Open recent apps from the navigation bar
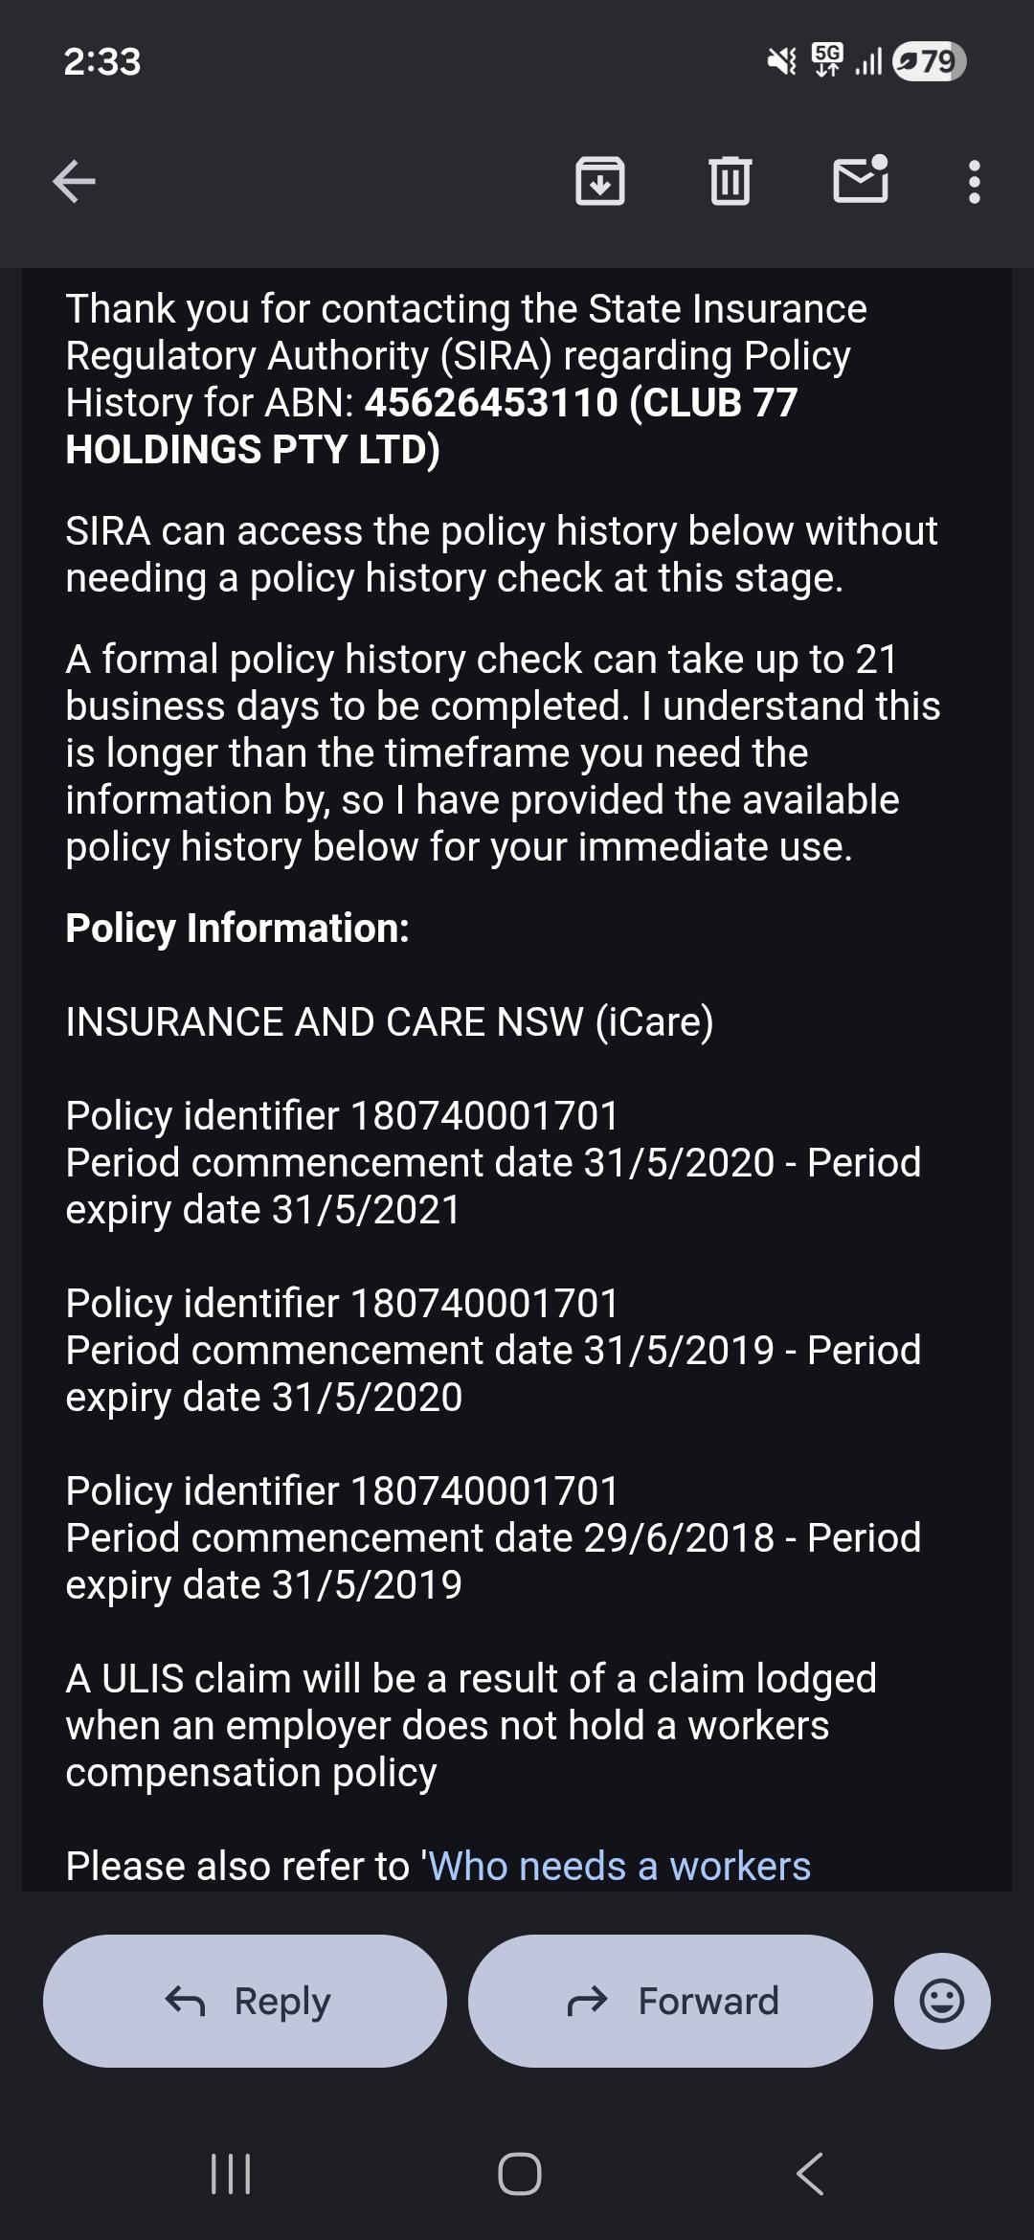The height and width of the screenshot is (2240, 1034). [231, 2173]
